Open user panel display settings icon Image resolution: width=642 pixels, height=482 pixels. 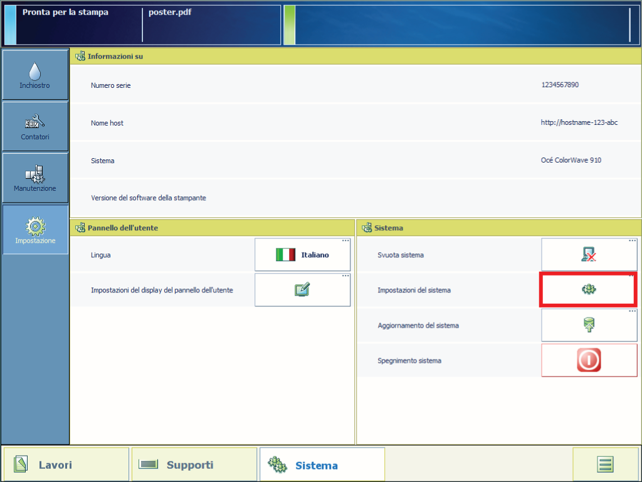[302, 290]
